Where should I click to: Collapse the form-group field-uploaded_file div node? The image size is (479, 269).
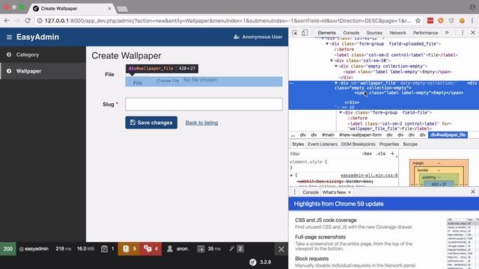(x=327, y=44)
